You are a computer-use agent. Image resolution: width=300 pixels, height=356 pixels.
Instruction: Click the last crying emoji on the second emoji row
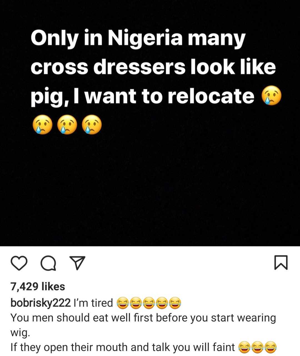[x=92, y=125]
